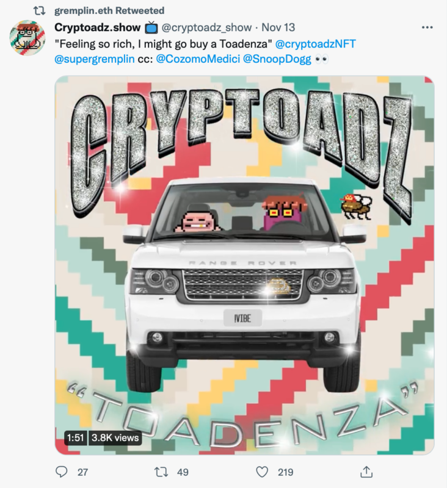
Task: Open the @cryptoadzNFT mention link
Action: pyautogui.click(x=315, y=44)
